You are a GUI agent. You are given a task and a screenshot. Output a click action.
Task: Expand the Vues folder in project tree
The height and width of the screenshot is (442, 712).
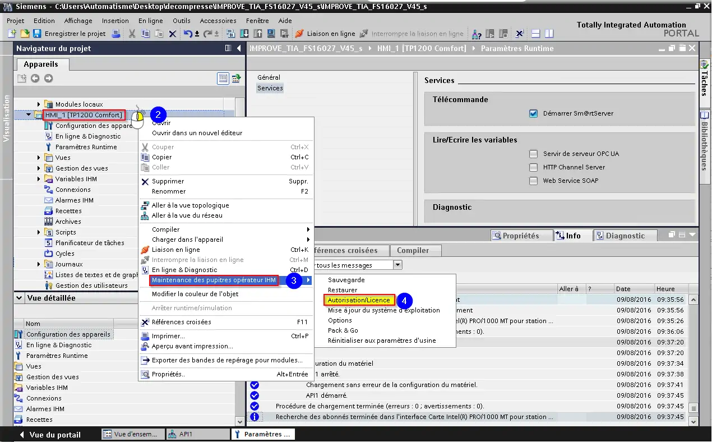39,158
